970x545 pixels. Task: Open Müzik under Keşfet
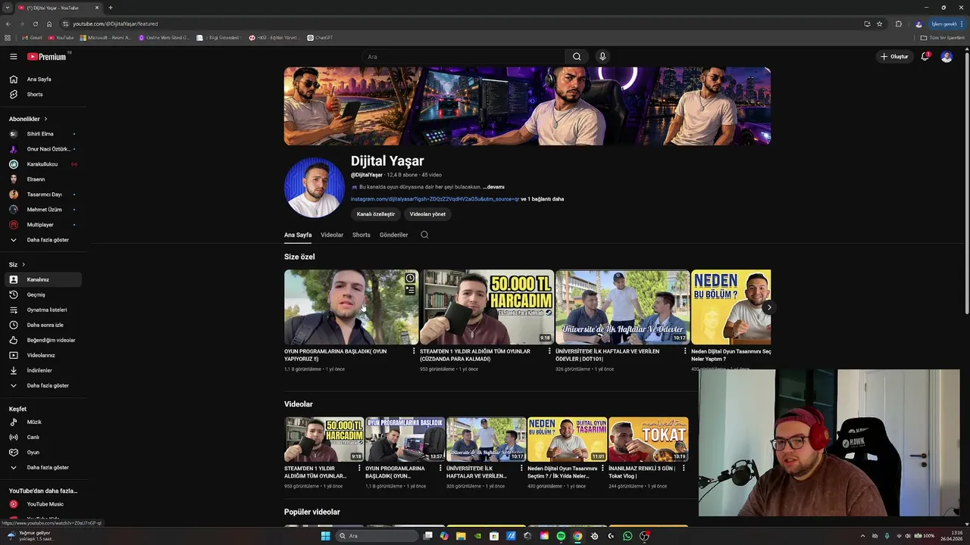click(43, 422)
